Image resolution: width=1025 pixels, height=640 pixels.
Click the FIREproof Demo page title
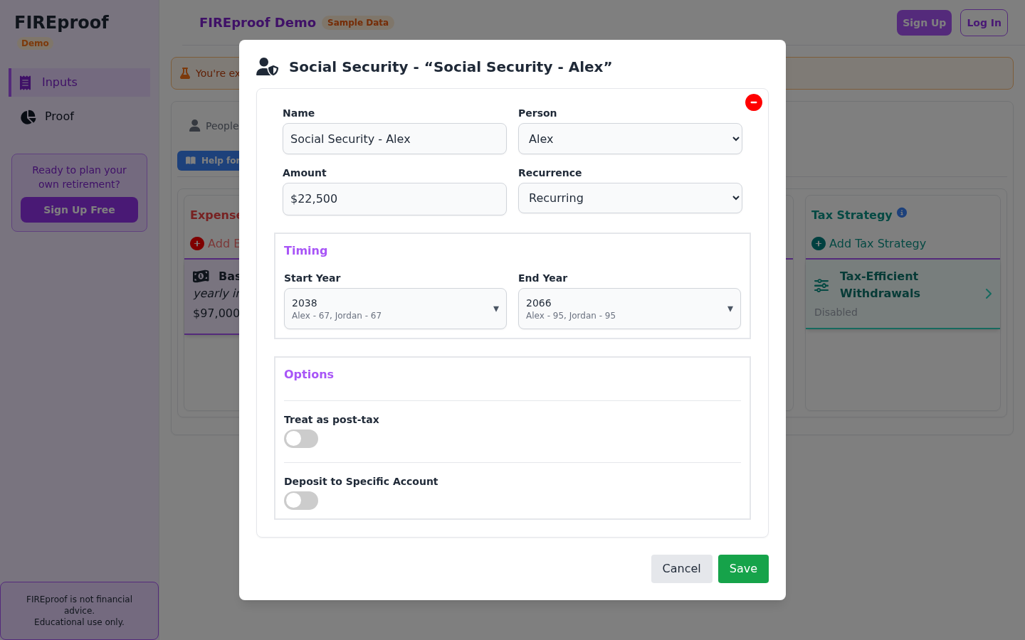[x=258, y=23]
